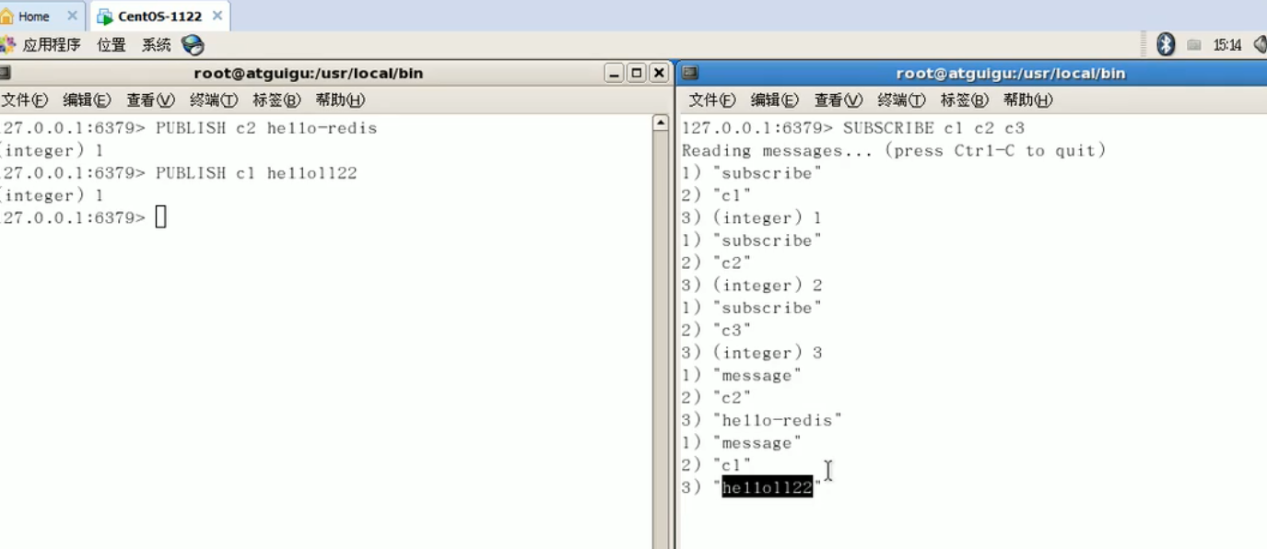
Task: Click the 15:14 panel clock
Action: pyautogui.click(x=1227, y=44)
